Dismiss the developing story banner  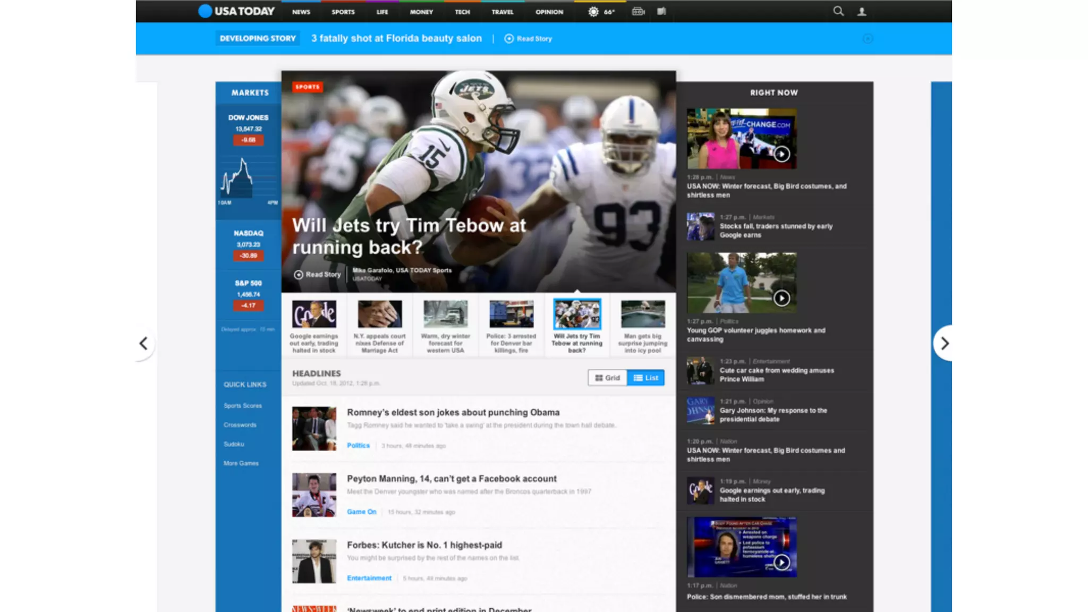coord(868,39)
